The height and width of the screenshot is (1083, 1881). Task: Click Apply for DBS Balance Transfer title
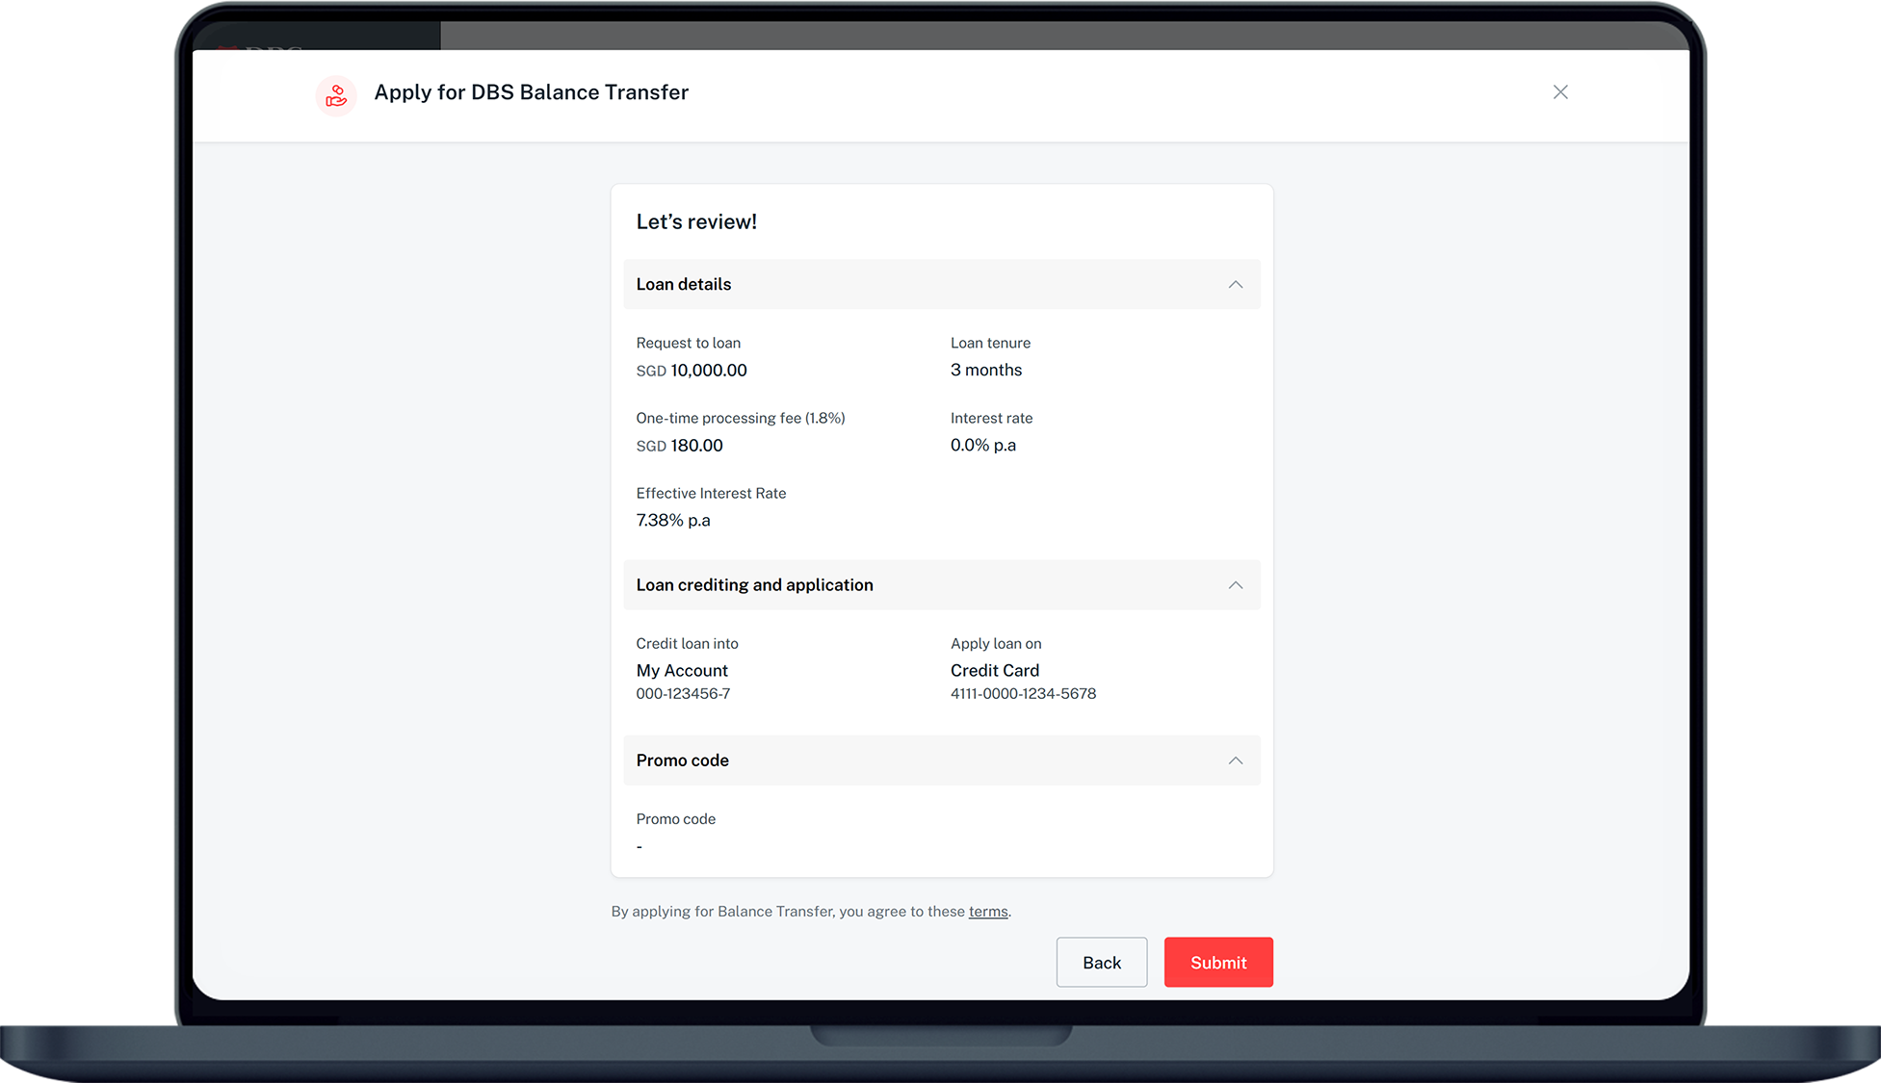(x=531, y=92)
